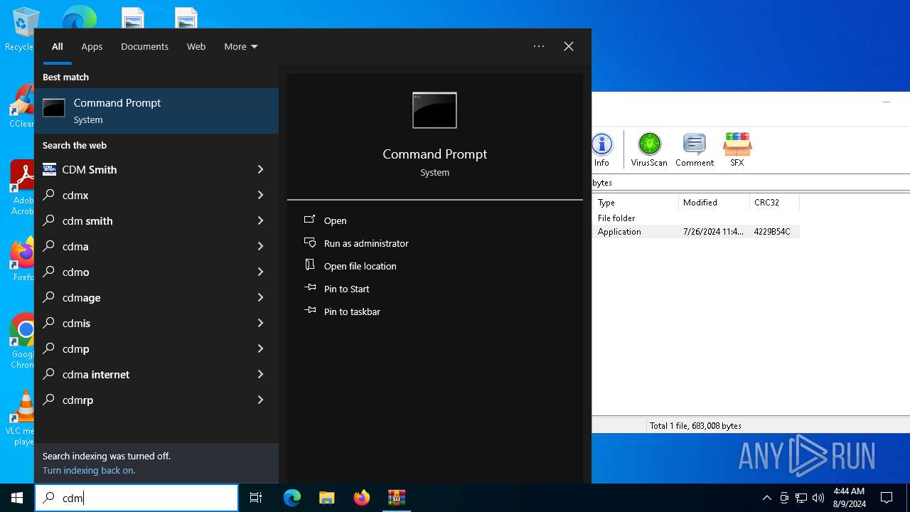Close the search panel with X
Viewport: 910px width, 512px height.
[x=569, y=46]
